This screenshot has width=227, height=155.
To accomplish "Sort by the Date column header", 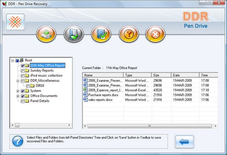I will pos(185,75).
